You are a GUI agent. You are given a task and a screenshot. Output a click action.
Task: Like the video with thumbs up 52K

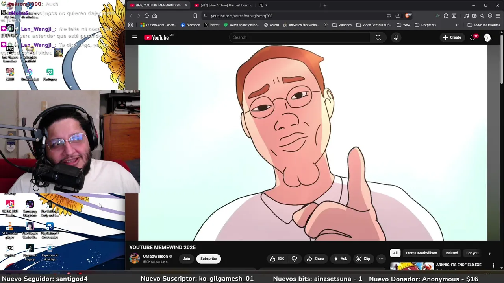click(277, 259)
